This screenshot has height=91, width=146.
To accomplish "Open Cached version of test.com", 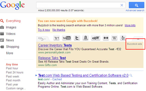I will pos(57,79).
